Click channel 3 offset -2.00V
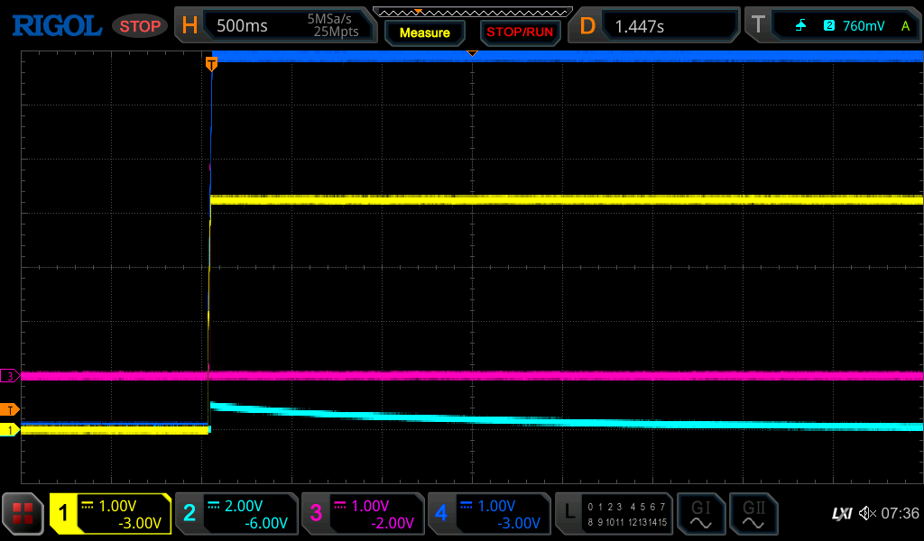The height and width of the screenshot is (541, 924). pos(393,523)
